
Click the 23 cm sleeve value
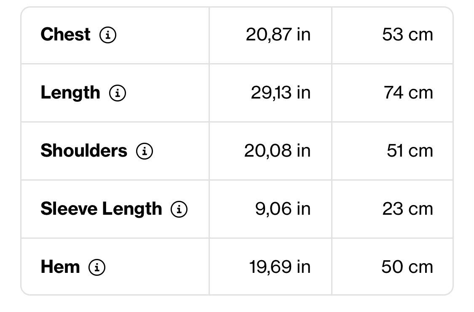point(408,209)
